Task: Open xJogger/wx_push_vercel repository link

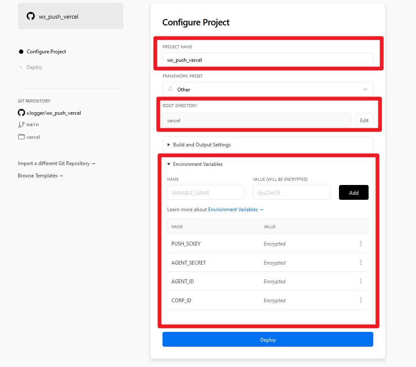Action: pyautogui.click(x=54, y=113)
